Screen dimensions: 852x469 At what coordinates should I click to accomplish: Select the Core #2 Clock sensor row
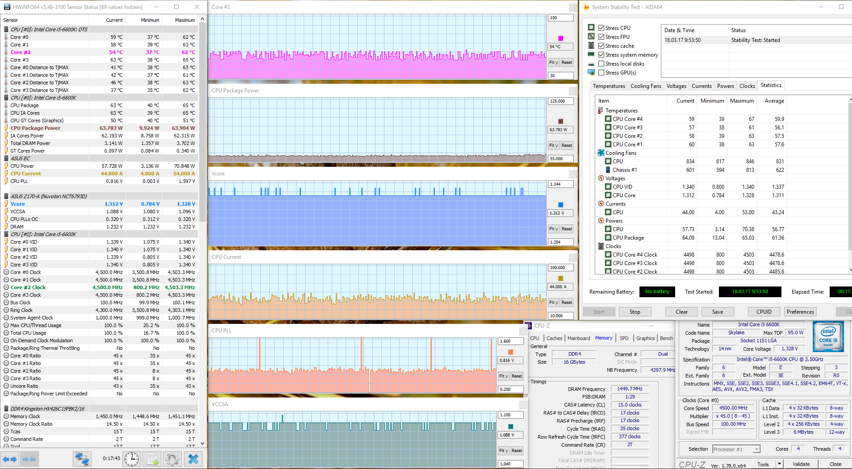pyautogui.click(x=99, y=287)
